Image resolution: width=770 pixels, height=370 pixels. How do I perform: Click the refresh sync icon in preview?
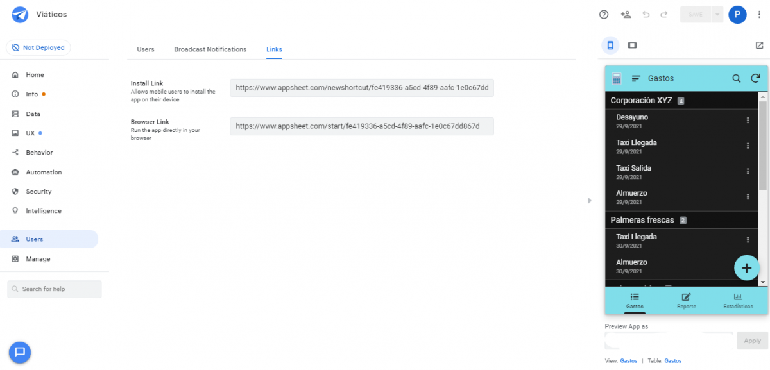755,78
